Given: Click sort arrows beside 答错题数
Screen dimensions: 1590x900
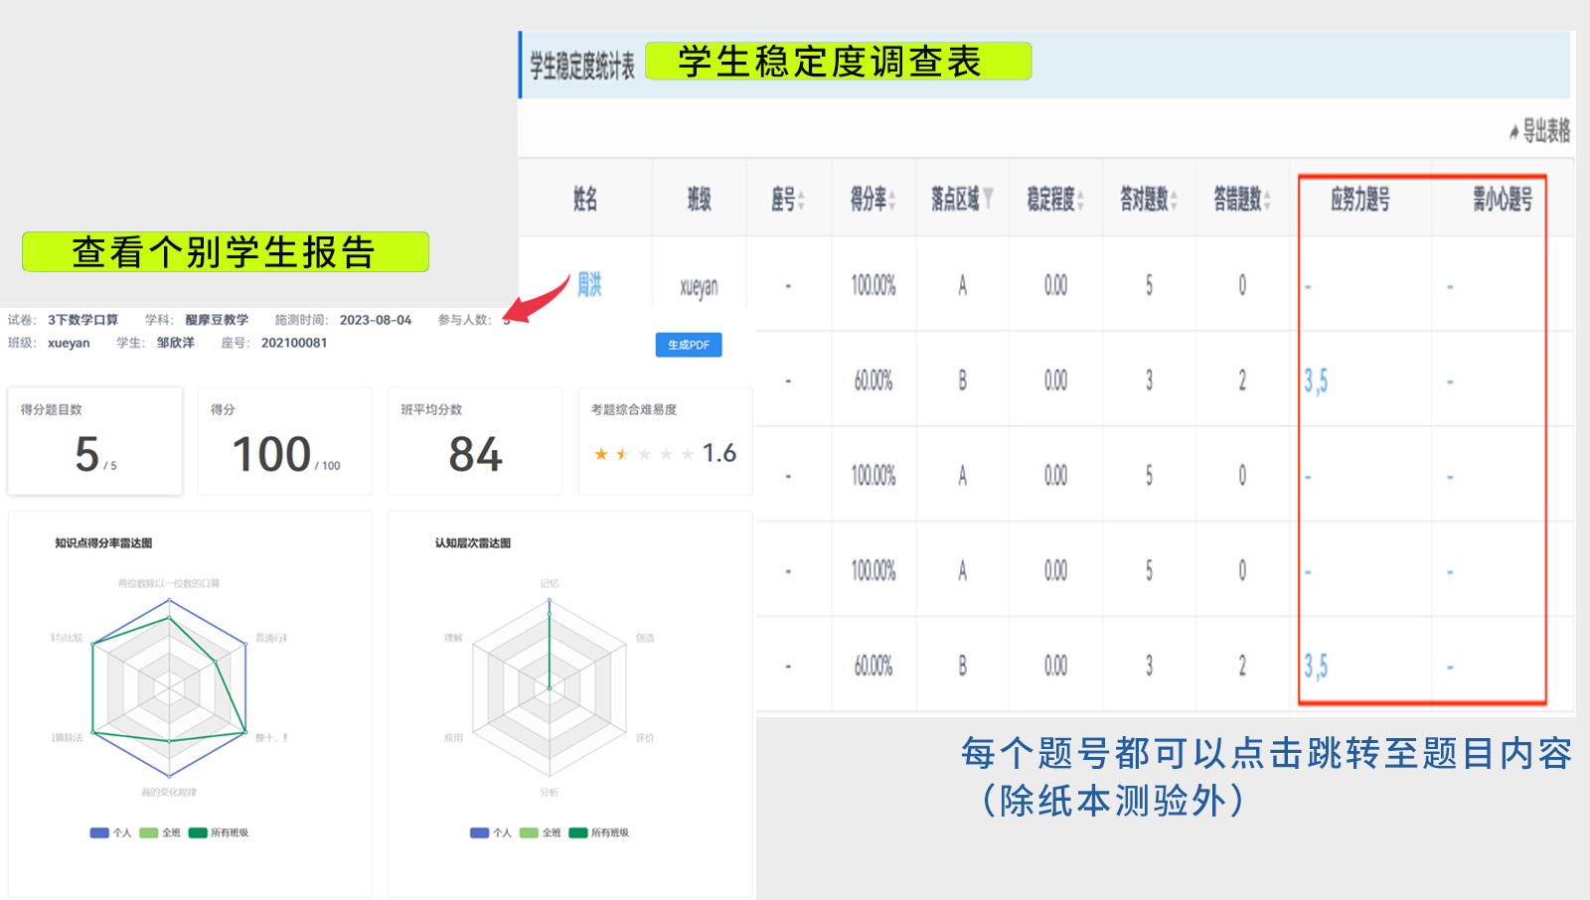Looking at the screenshot, I should (1267, 201).
